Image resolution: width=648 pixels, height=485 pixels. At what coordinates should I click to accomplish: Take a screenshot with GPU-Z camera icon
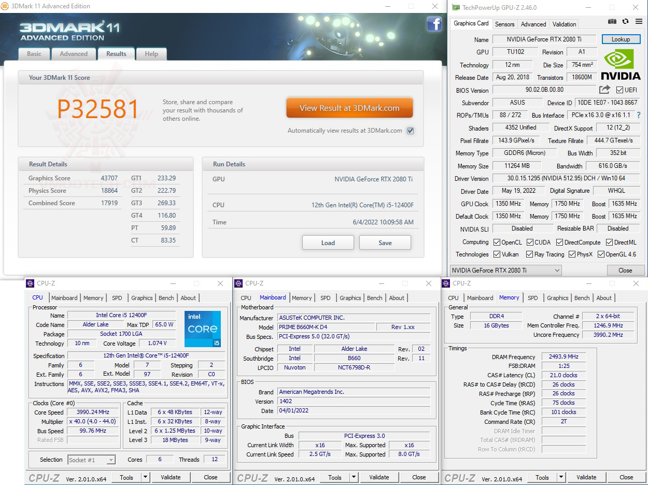tap(612, 21)
